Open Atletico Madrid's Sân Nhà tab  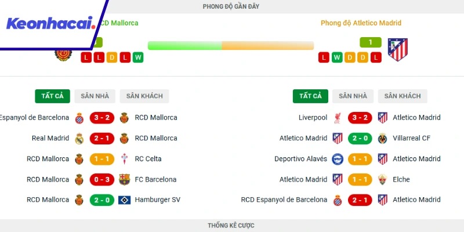(x=353, y=96)
